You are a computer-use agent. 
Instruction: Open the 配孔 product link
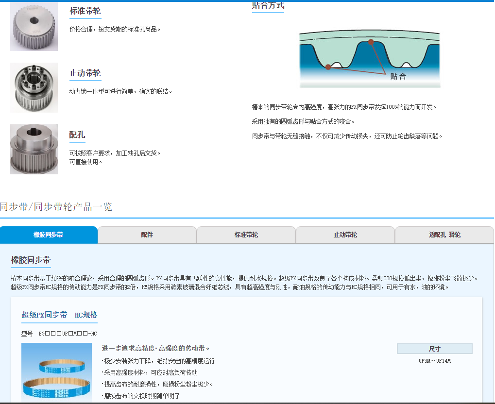pos(77,135)
